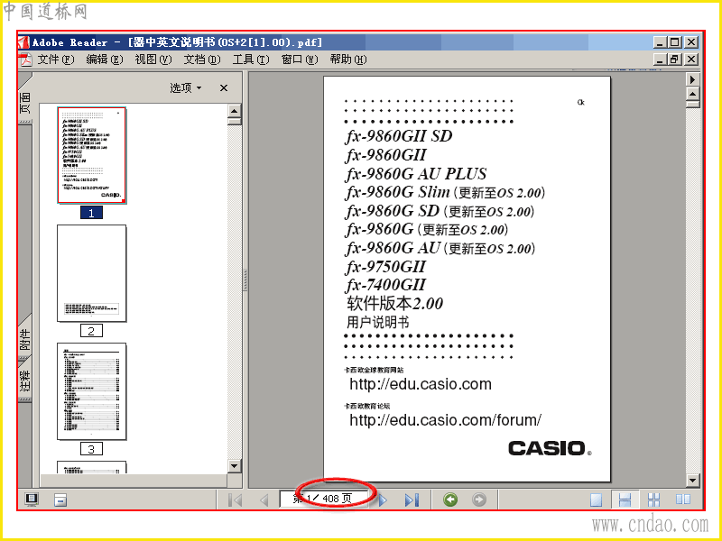Open the 帮助(H) menu
Viewport: 722px width, 541px height.
click(348, 60)
